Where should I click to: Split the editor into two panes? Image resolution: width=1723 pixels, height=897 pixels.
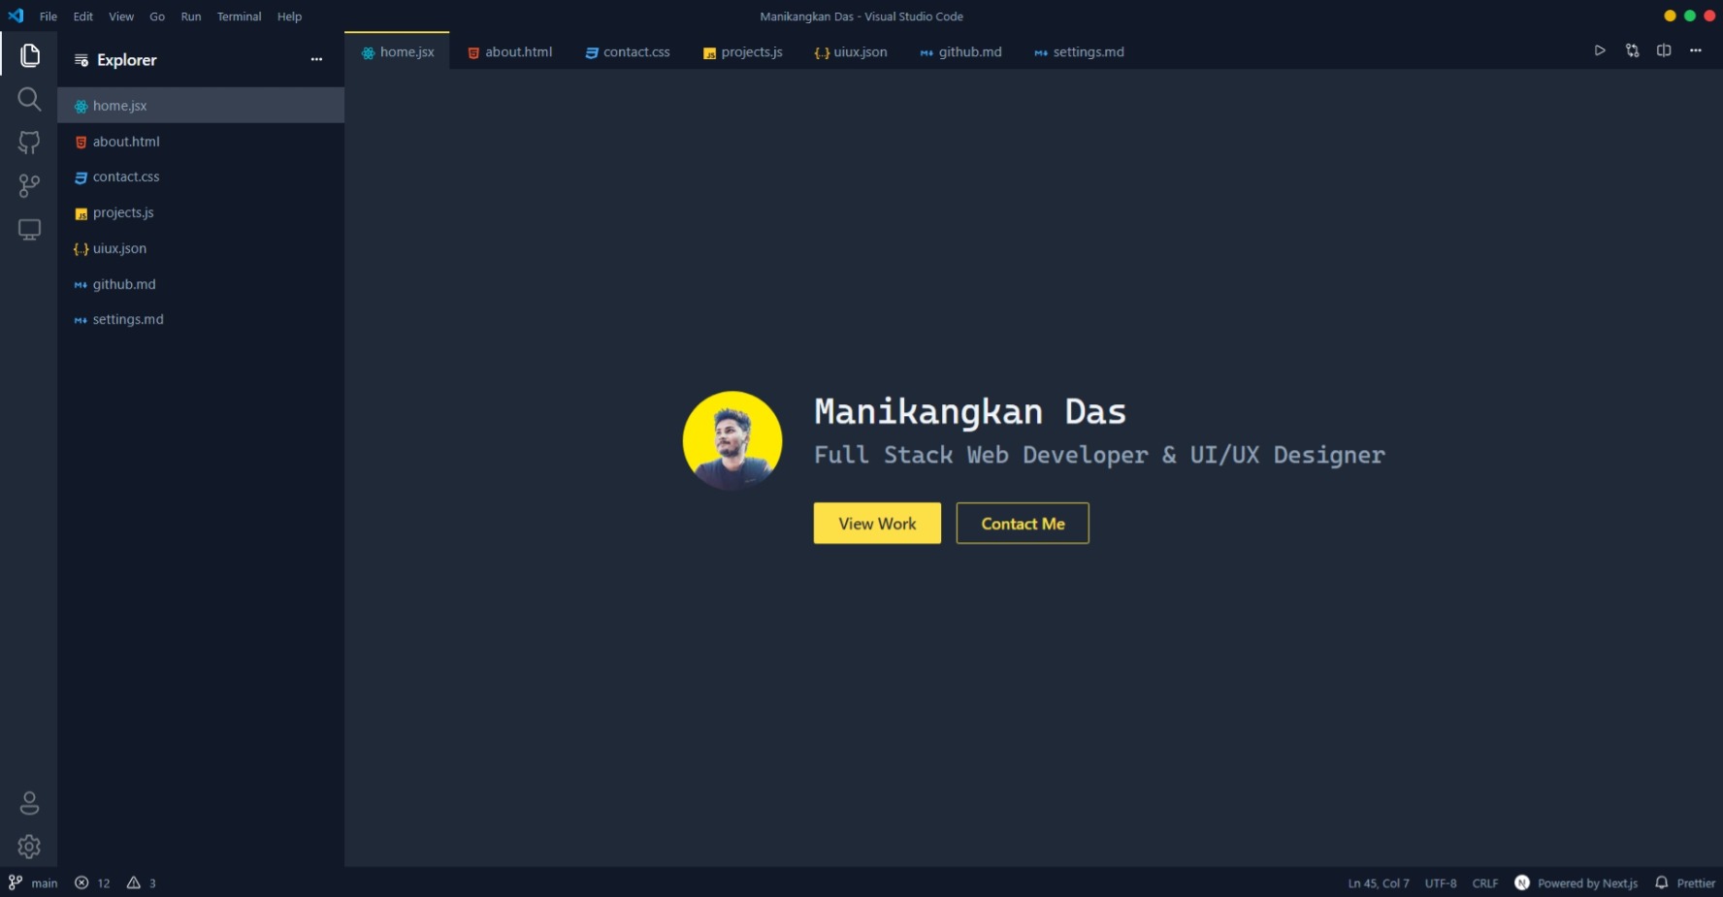[x=1664, y=50]
